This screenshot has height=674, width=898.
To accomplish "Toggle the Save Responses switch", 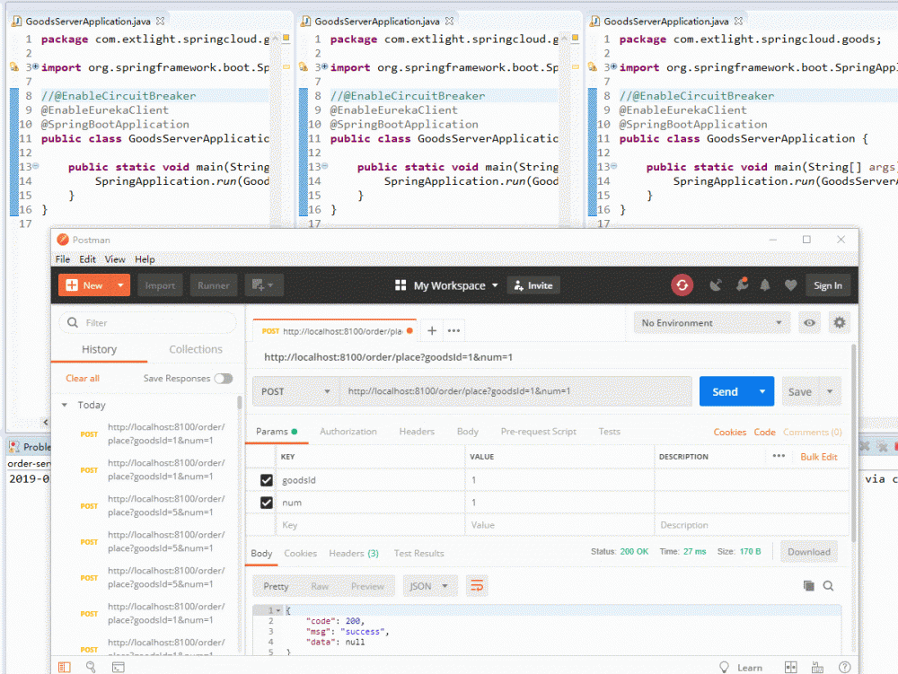I will click(x=223, y=379).
